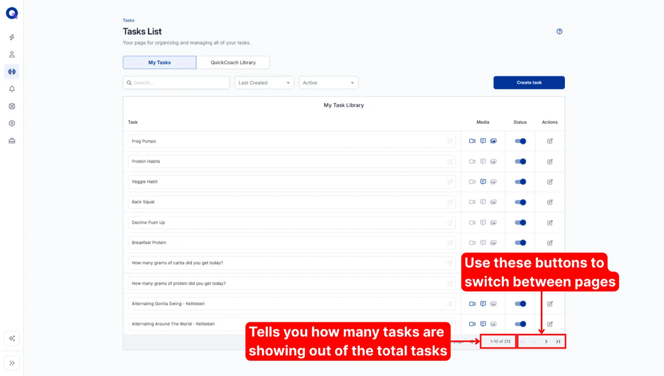Click the notes icon for Veggie Habit
The width and height of the screenshot is (664, 376).
(483, 182)
